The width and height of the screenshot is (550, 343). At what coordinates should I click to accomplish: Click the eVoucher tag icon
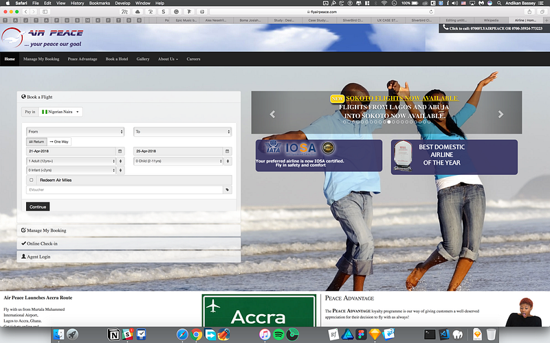(228, 190)
